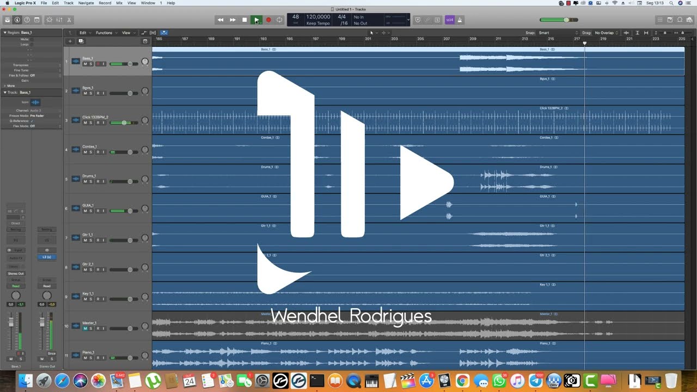Click the Audio FX slot button
This screenshot has height=392, width=697.
16,258
